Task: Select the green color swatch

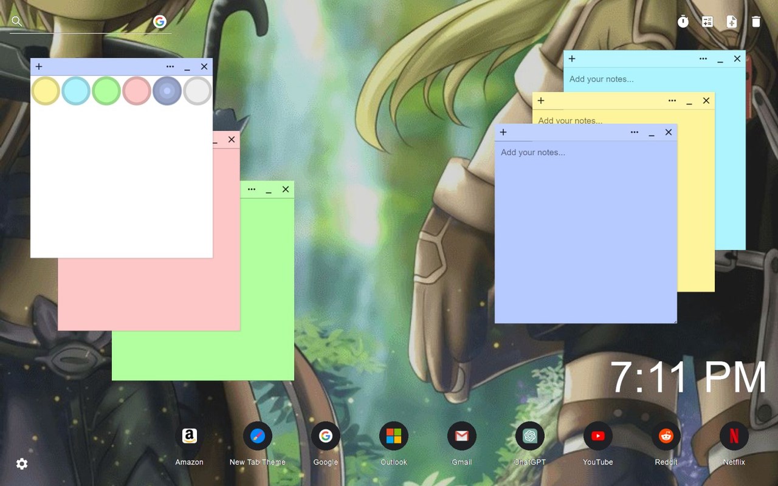Action: point(106,91)
